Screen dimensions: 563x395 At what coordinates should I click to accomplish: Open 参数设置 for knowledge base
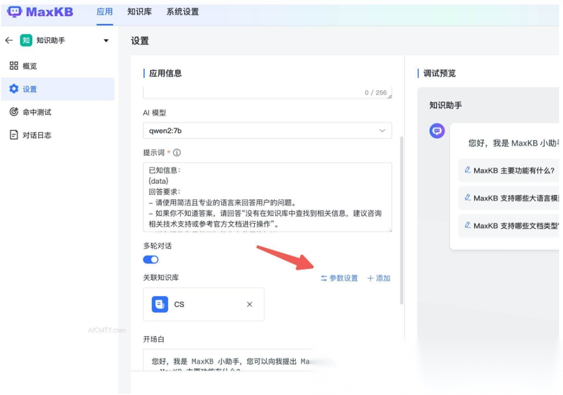click(339, 278)
